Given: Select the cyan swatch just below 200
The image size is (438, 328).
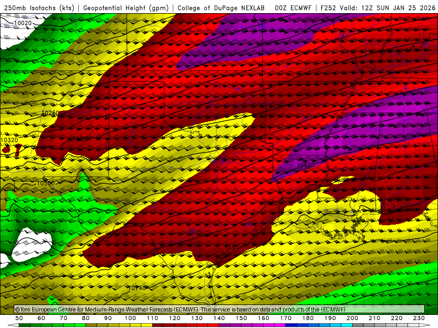Looking at the screenshot, I should [x=347, y=325].
